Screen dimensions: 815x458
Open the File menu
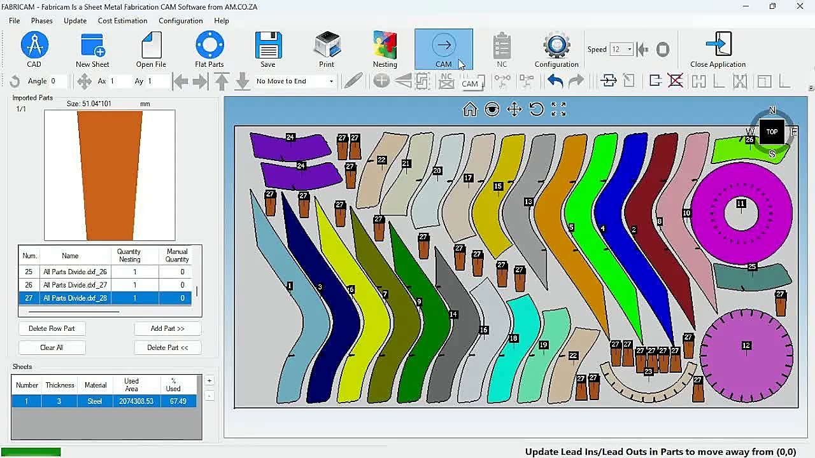pos(15,20)
